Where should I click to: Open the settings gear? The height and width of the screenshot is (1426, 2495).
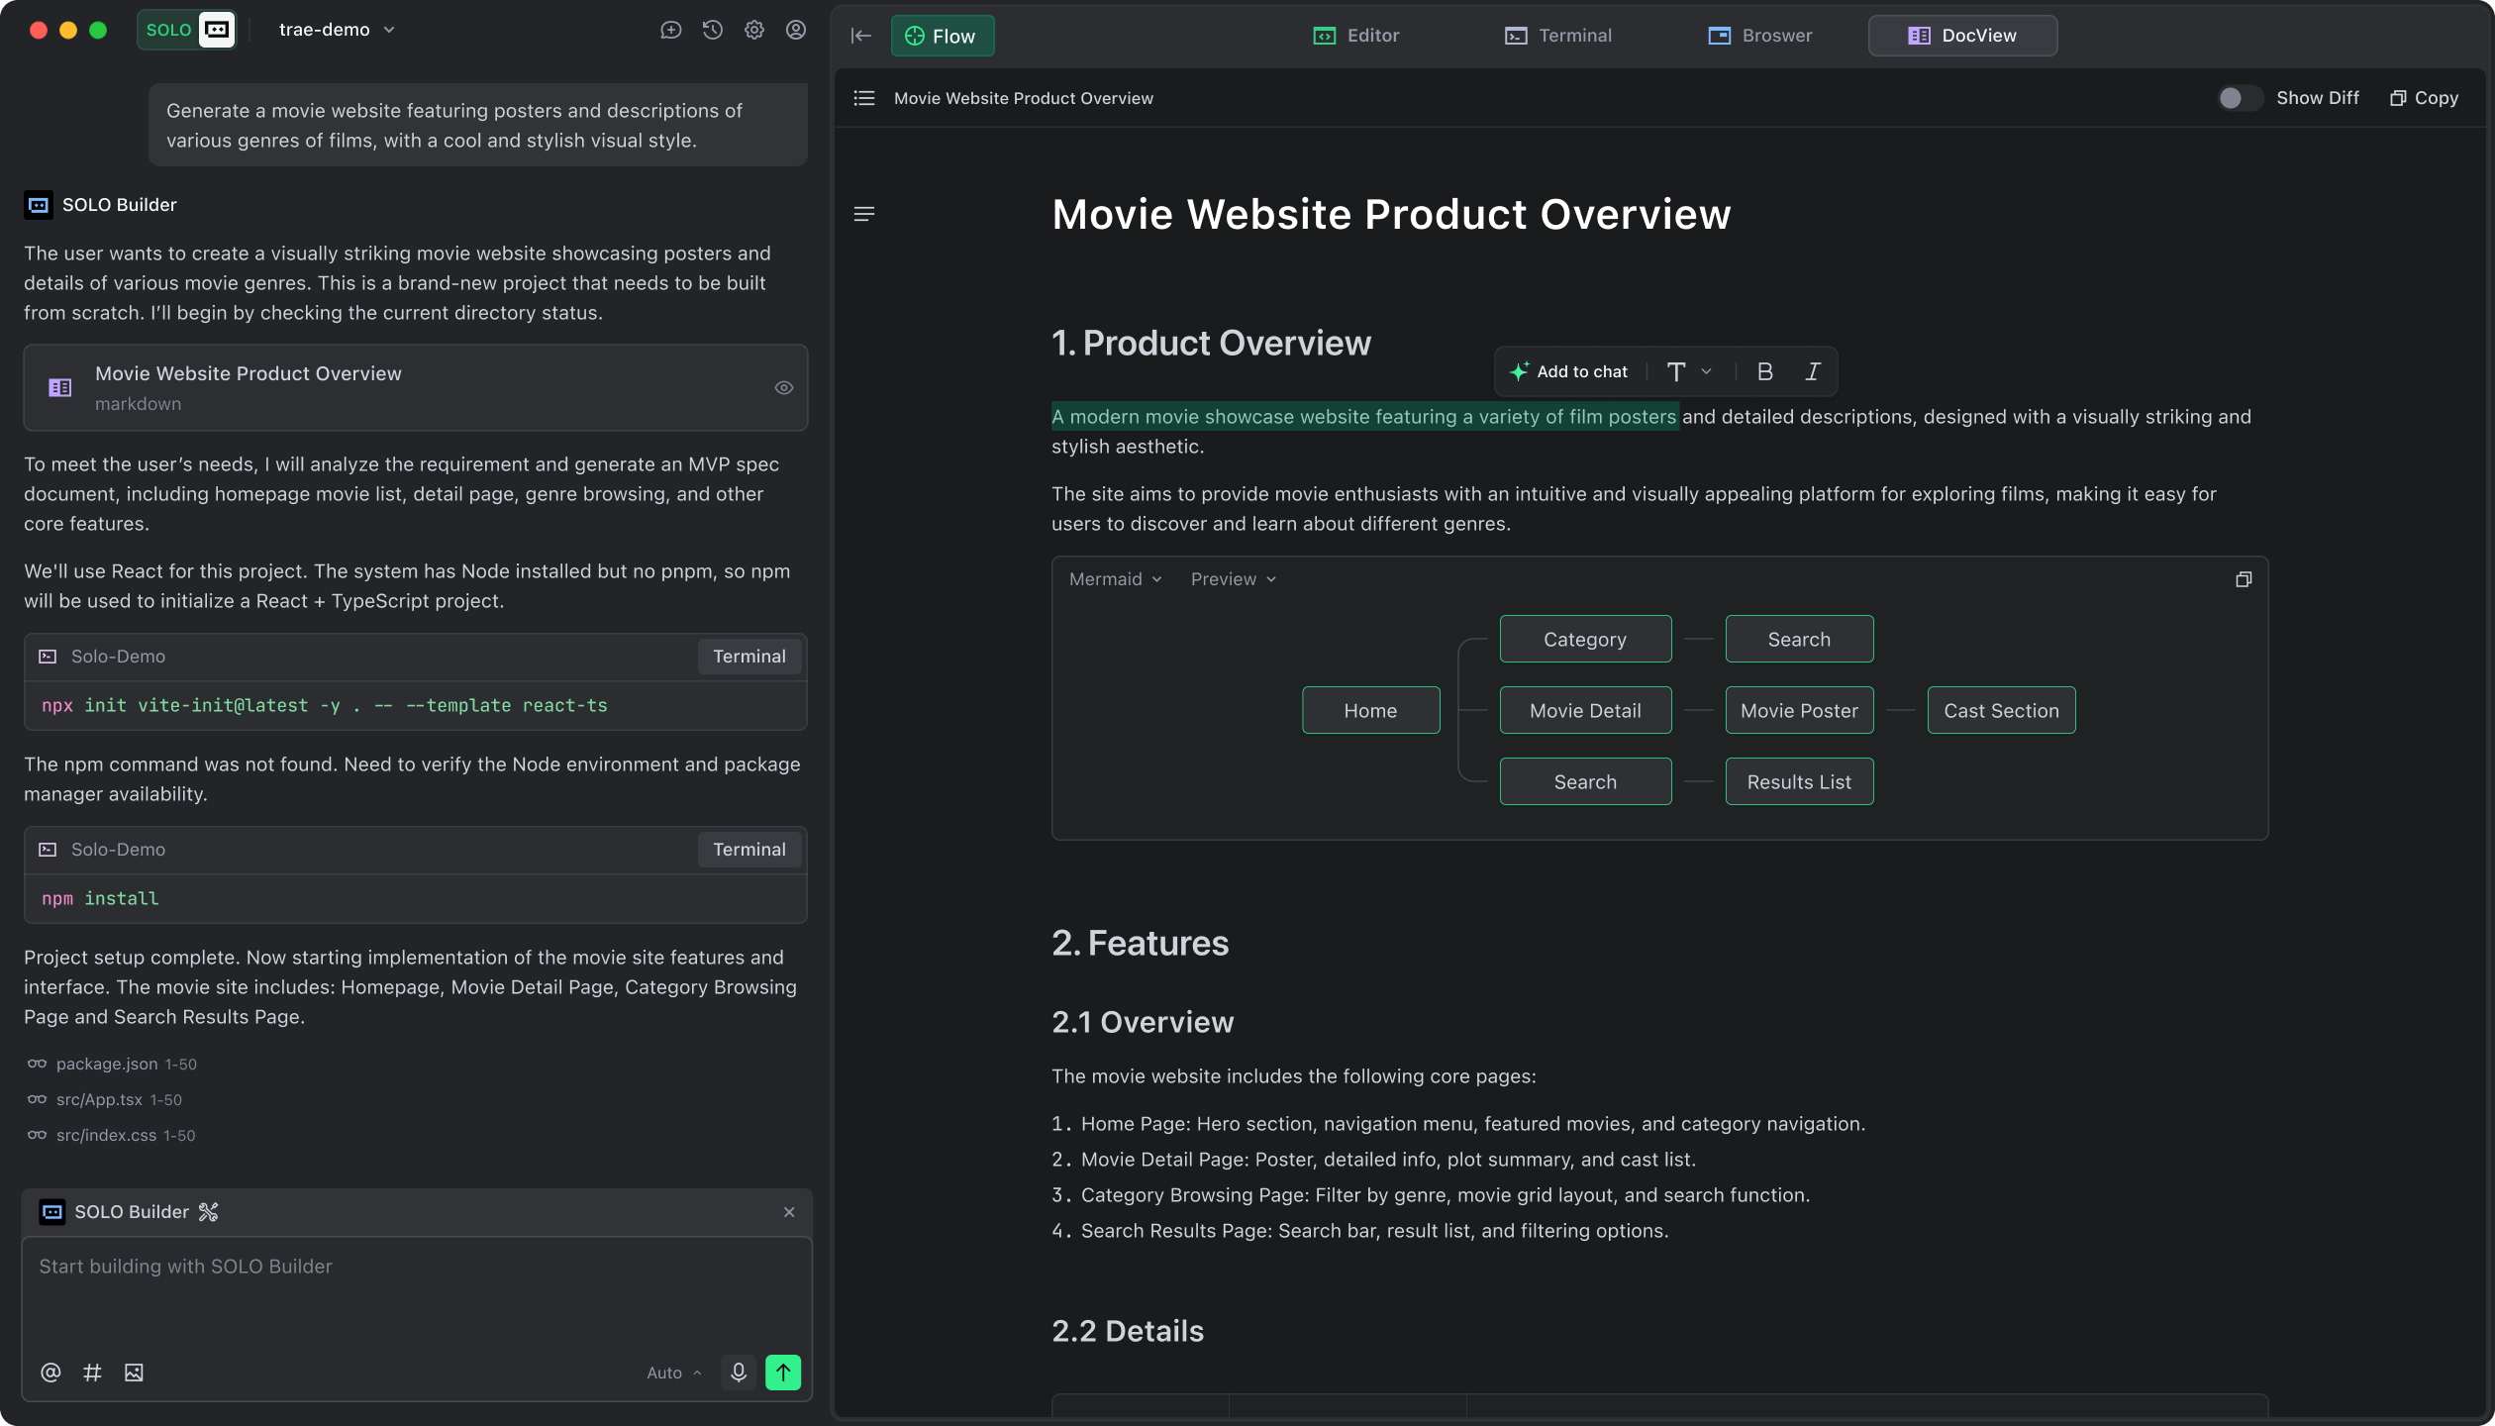[x=754, y=30]
